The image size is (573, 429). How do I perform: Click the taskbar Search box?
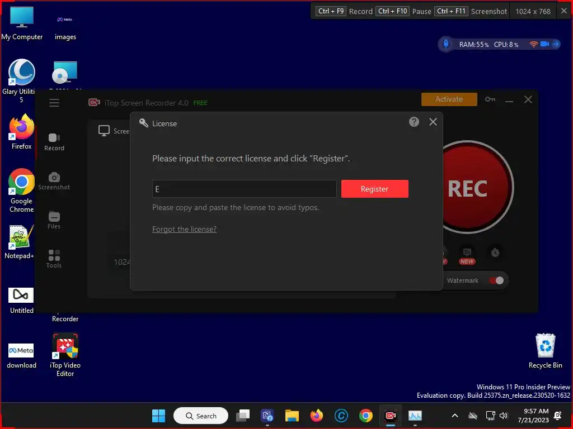[201, 416]
